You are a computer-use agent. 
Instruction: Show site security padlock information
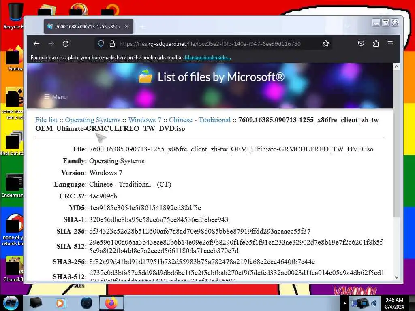click(x=112, y=44)
